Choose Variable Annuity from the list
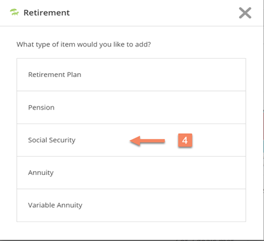The width and height of the screenshot is (264, 241). 131,206
